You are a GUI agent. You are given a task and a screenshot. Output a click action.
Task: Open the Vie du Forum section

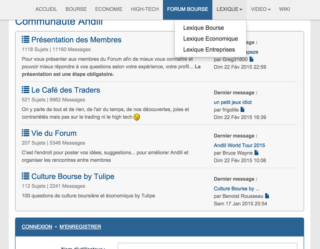54,133
